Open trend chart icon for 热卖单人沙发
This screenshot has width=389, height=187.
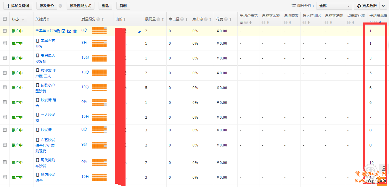coord(69,31)
